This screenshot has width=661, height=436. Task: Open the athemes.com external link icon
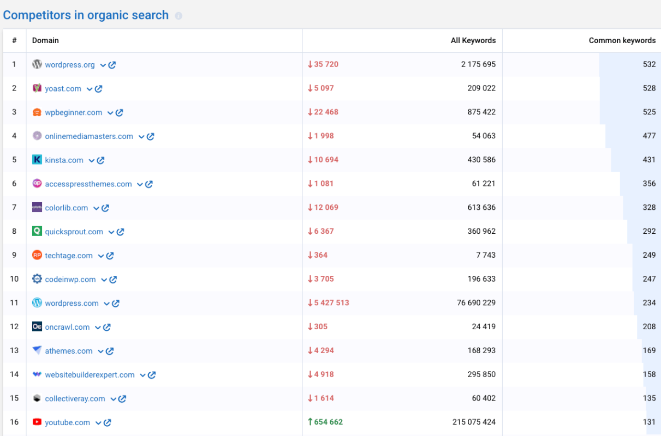pyautogui.click(x=110, y=352)
